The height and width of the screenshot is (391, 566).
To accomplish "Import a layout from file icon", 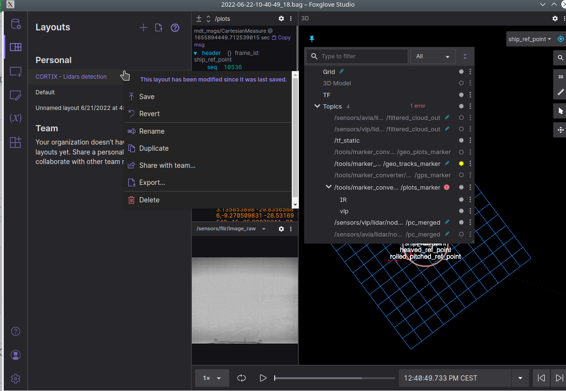I will 159,28.
